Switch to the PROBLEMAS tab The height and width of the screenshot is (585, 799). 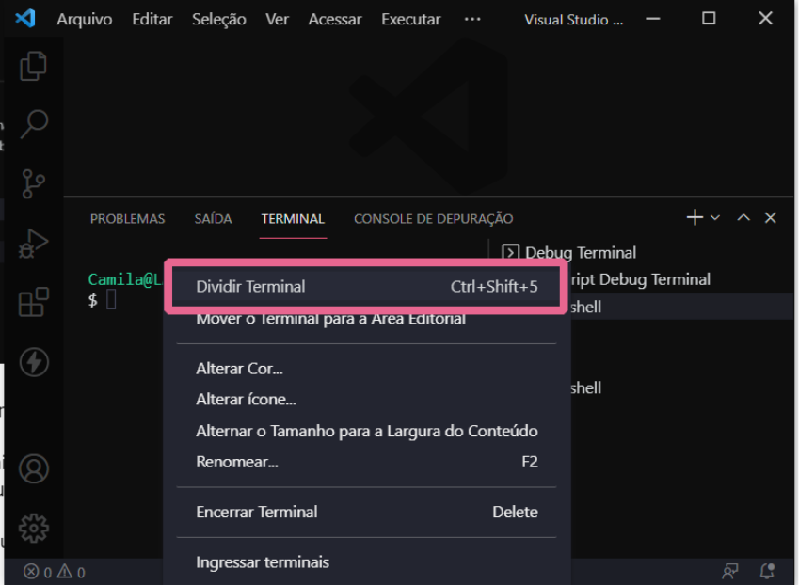(x=127, y=218)
